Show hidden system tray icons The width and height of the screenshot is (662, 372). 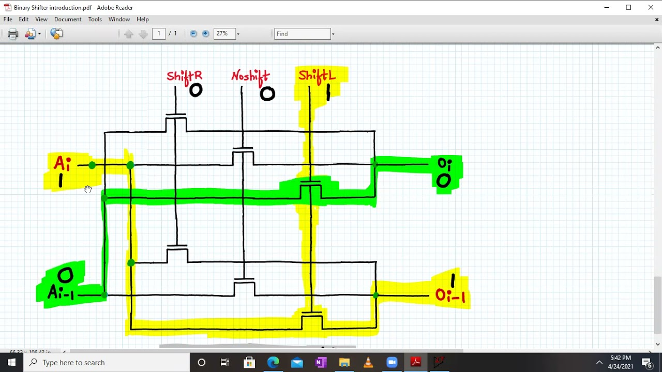pos(599,362)
